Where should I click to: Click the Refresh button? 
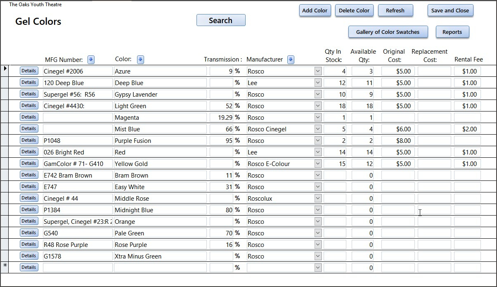click(x=395, y=10)
